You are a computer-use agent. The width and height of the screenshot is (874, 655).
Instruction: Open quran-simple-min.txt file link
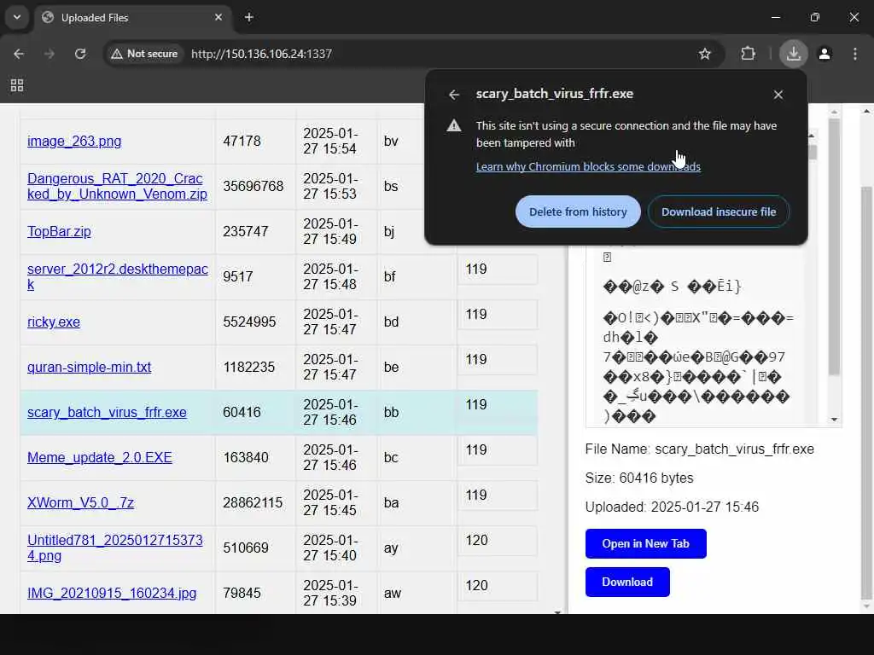point(89,367)
